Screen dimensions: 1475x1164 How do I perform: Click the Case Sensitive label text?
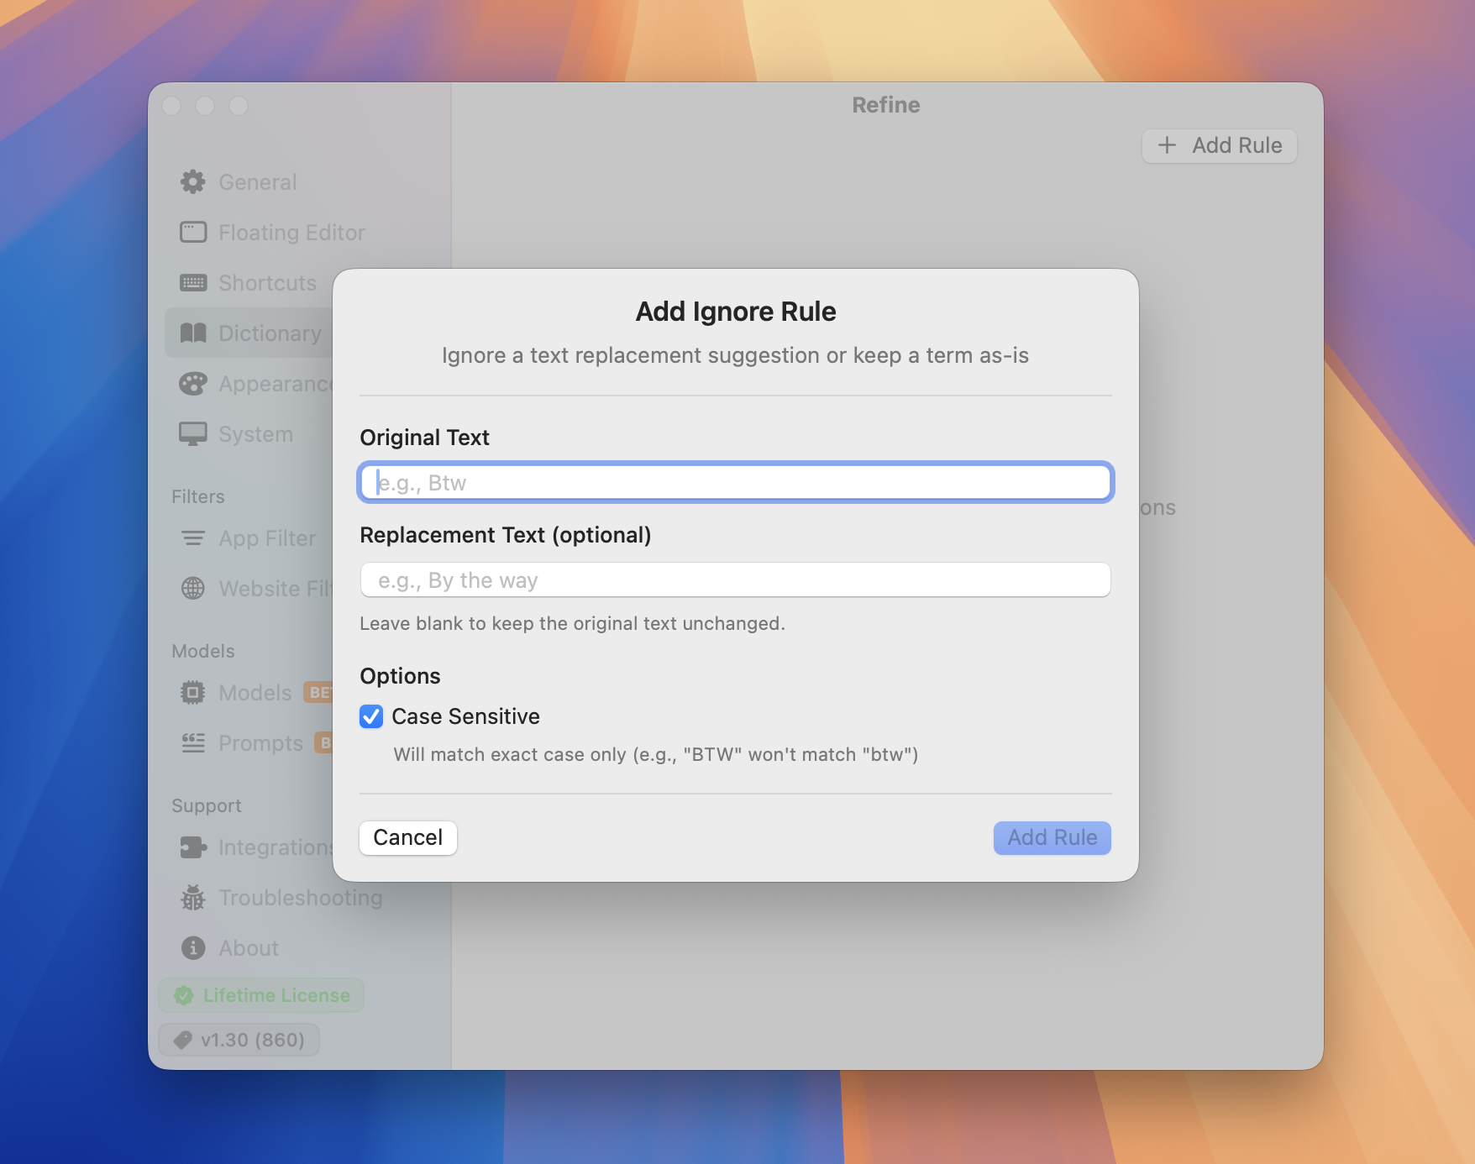[465, 716]
